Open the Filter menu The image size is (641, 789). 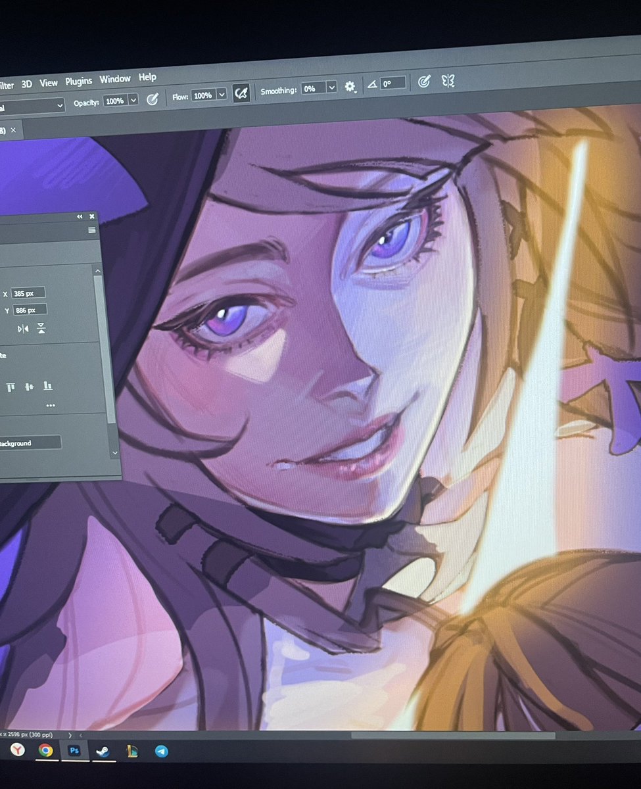[x=7, y=85]
